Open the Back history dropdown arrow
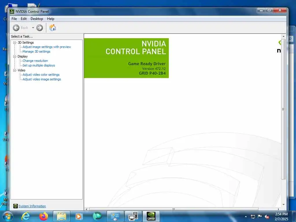Viewport: 296px width, 222px height. click(33, 28)
